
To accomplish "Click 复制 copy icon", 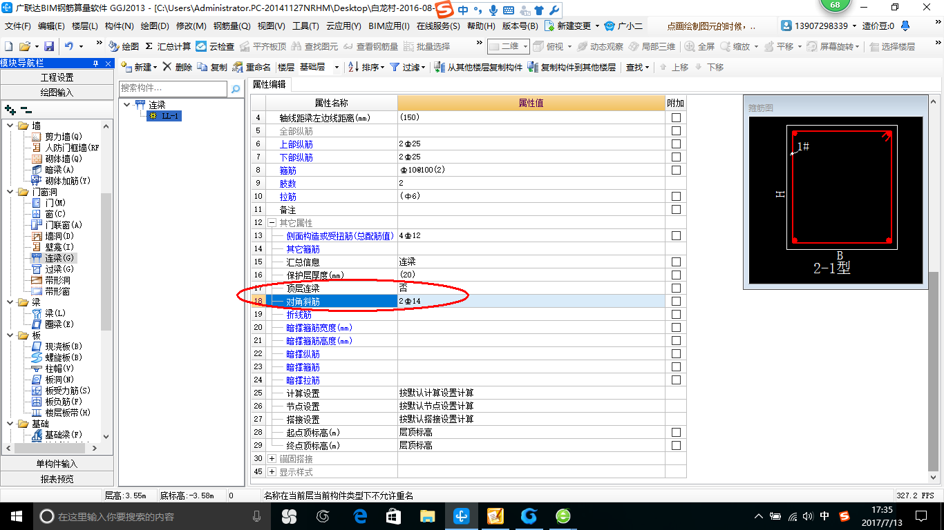I will [212, 67].
